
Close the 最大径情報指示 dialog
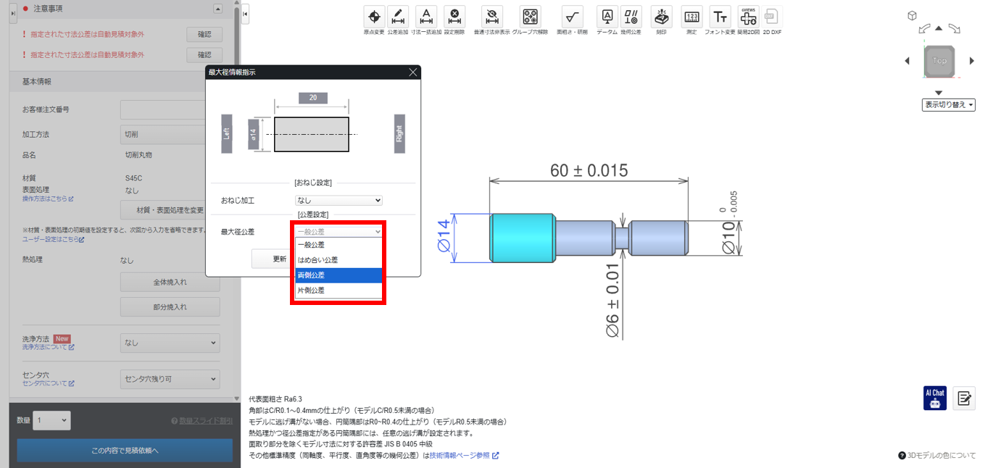[x=413, y=72]
